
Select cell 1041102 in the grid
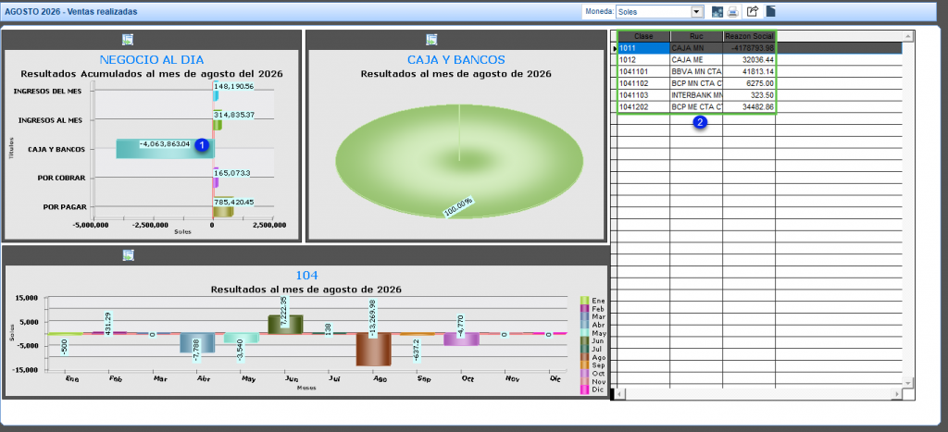click(x=643, y=84)
